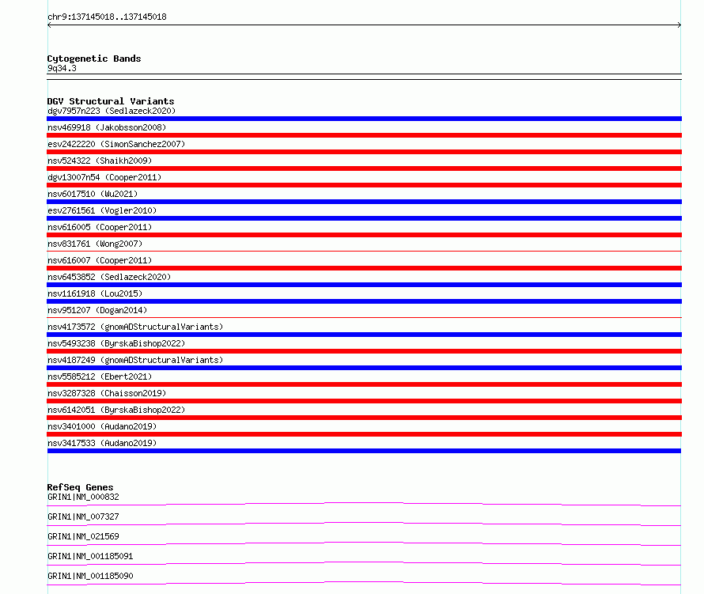Click the nsv616005 (Cooper2011) label
This screenshot has width=704, height=594.
point(100,227)
